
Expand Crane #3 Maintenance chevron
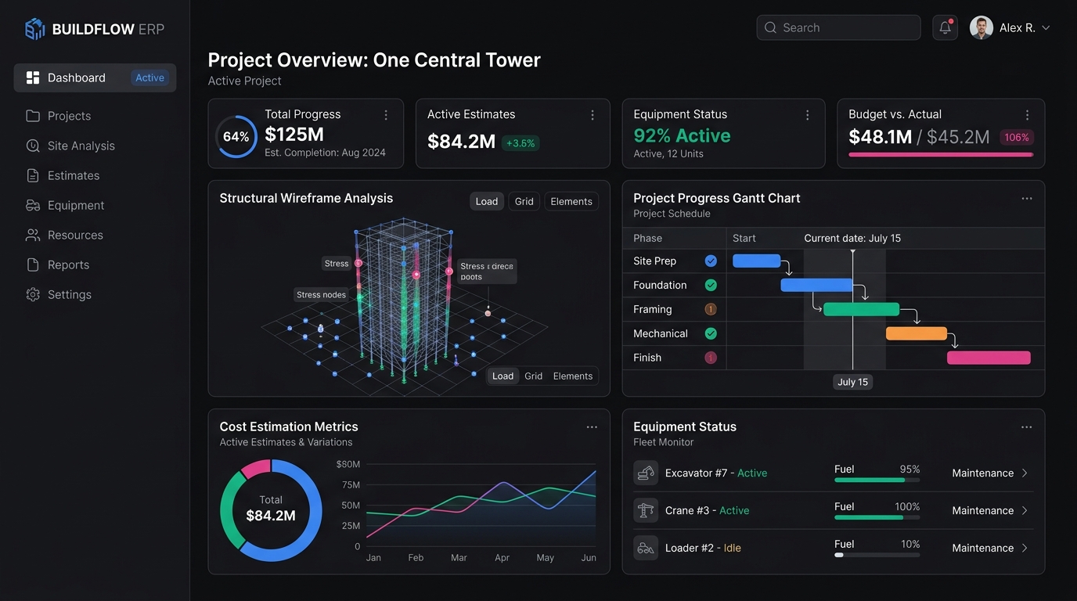(x=1025, y=510)
